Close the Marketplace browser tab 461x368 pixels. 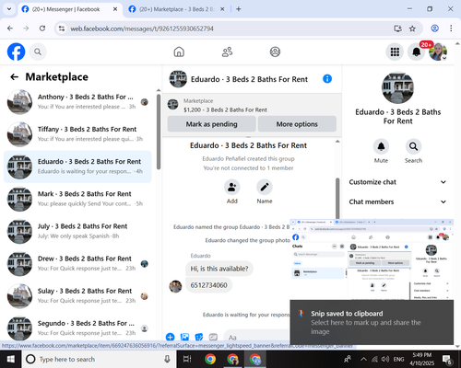click(222, 9)
